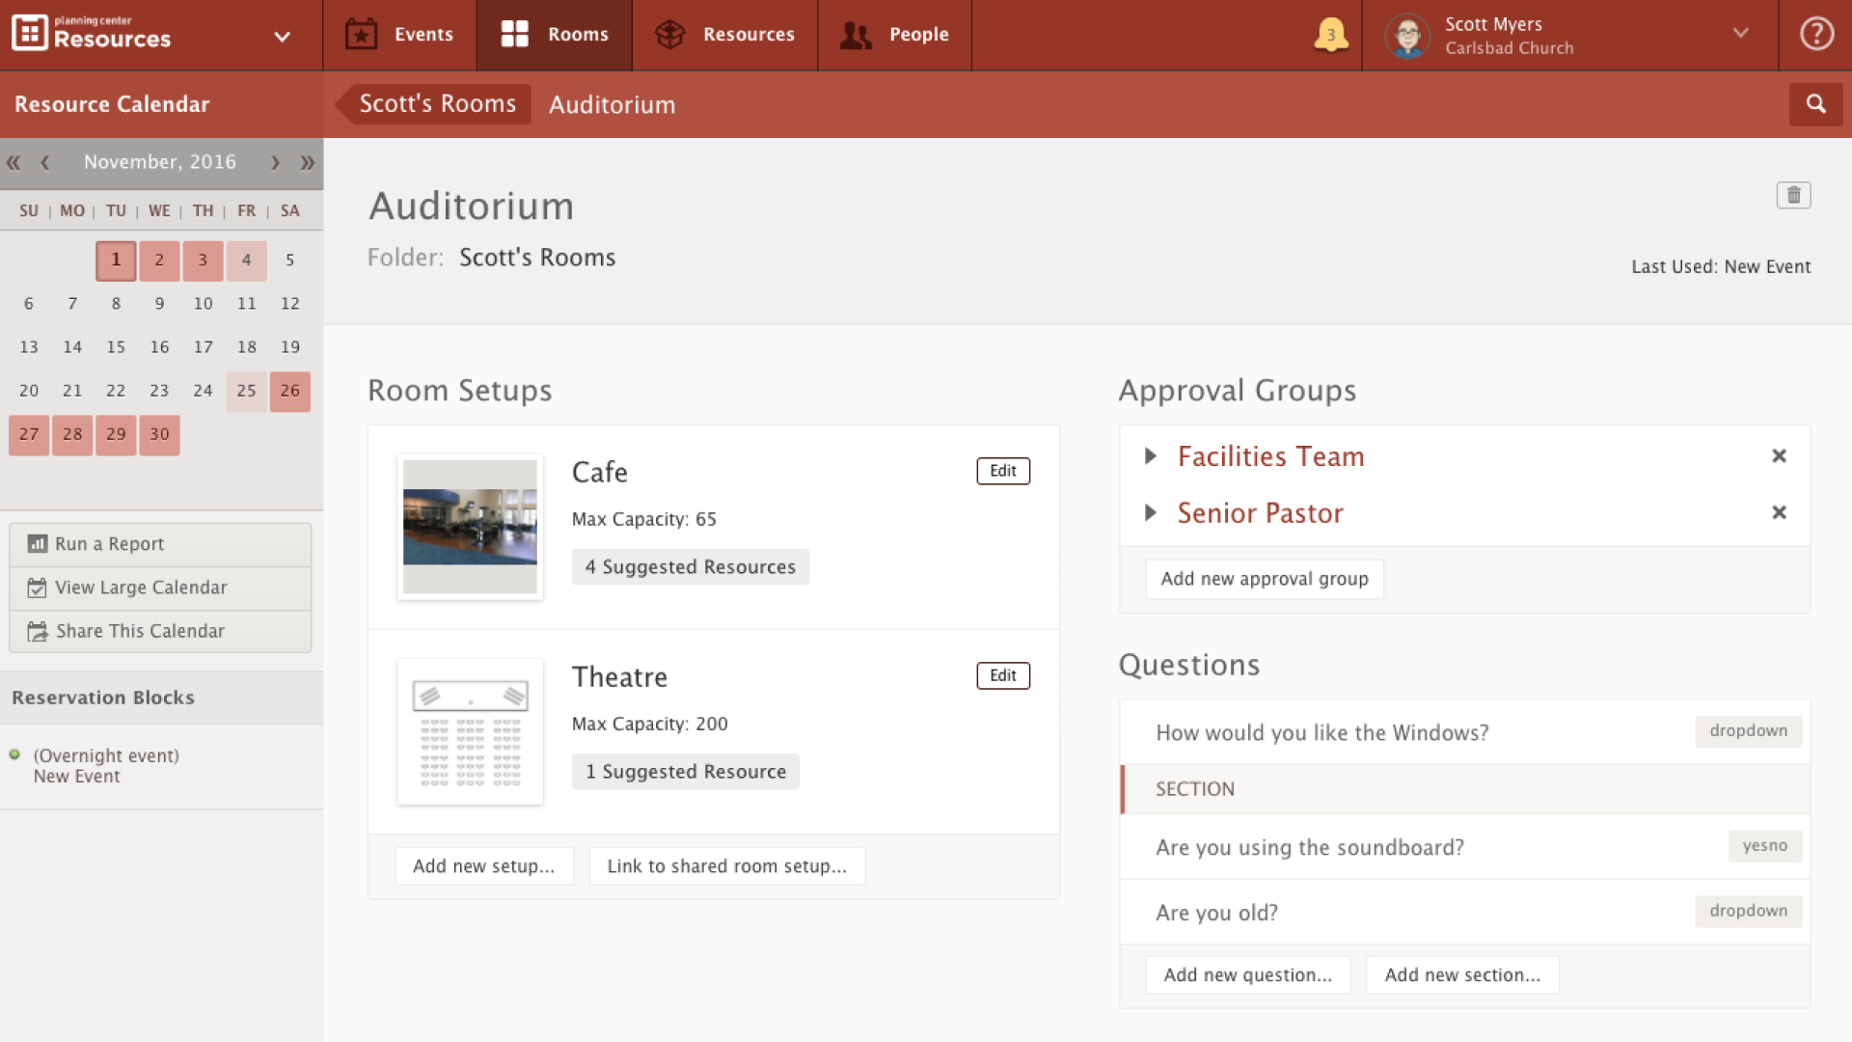Advance calendar to next month arrow
The image size is (1852, 1042).
tap(275, 162)
